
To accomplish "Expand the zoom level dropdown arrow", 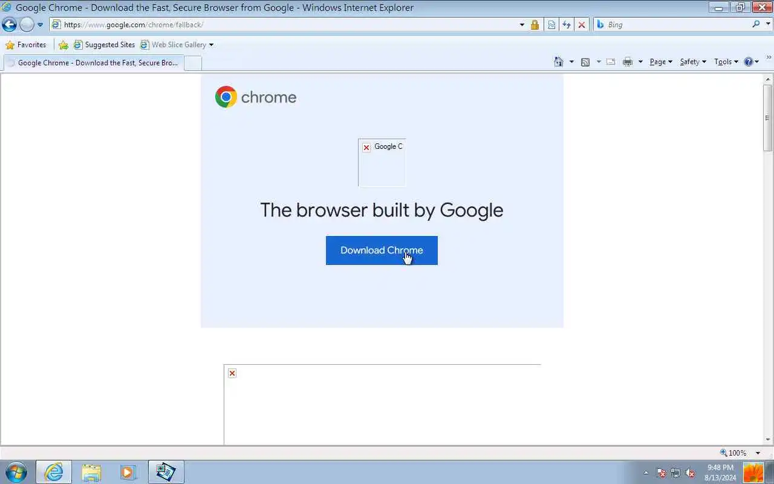I will tap(758, 453).
